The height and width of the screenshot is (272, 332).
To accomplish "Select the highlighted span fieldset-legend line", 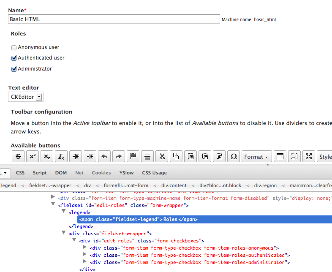I will pos(204,219).
